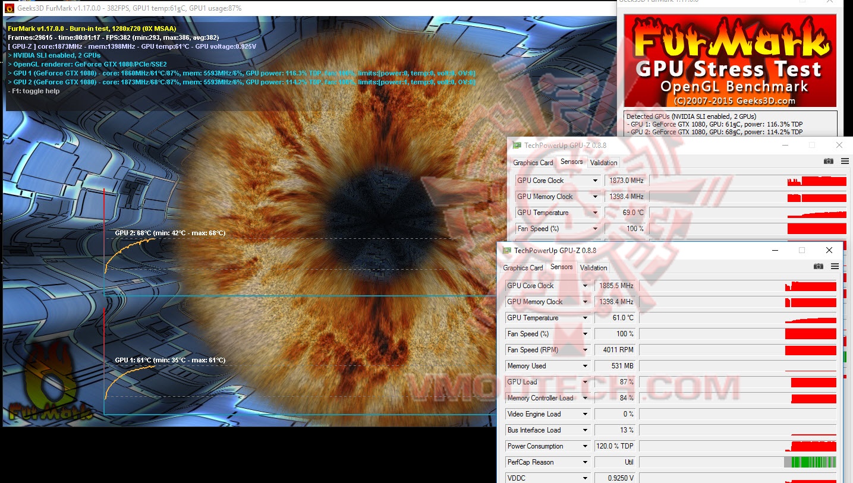Expand the GPU Load sensor dropdown
853x483 pixels.
click(585, 382)
